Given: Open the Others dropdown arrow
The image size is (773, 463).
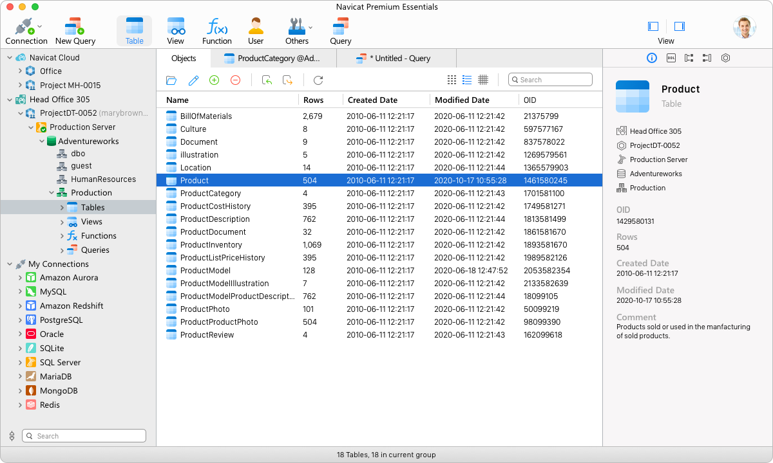Looking at the screenshot, I should (x=310, y=27).
